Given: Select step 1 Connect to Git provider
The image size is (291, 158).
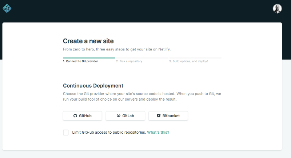Looking at the screenshot, I should pyautogui.click(x=80, y=61).
